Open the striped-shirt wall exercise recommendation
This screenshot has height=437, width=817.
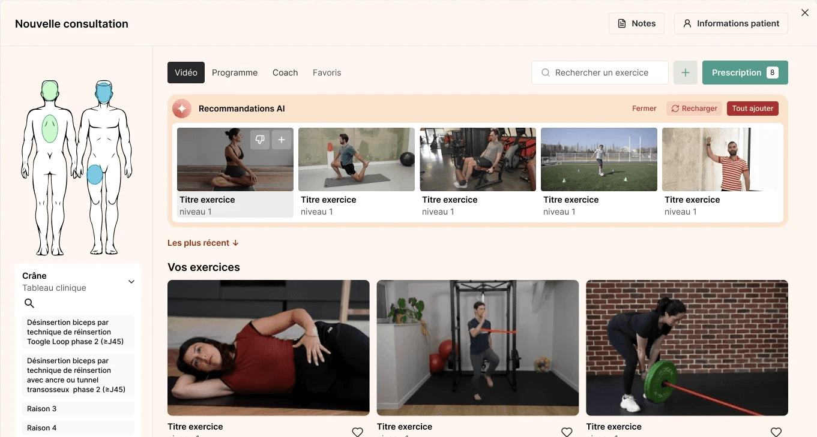(x=720, y=159)
